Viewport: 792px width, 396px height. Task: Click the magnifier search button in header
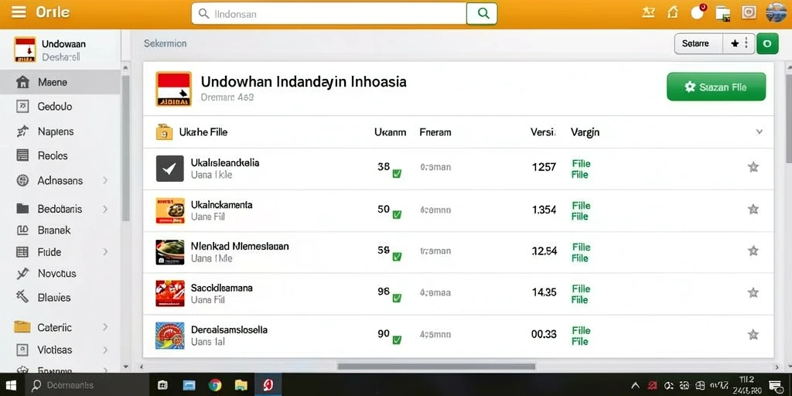pyautogui.click(x=483, y=14)
